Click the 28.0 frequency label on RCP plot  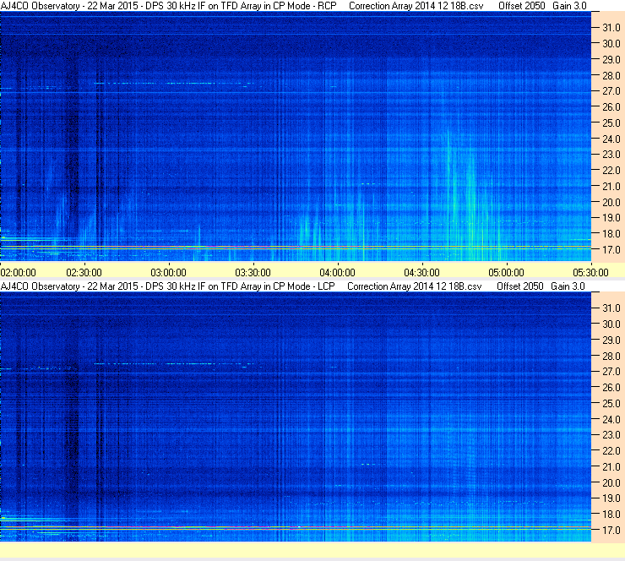(x=611, y=76)
